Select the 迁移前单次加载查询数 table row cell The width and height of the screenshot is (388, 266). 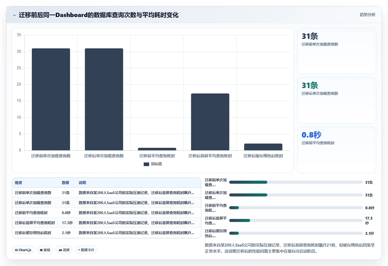tap(33, 193)
